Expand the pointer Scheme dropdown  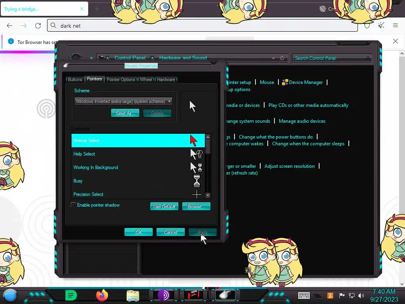point(123,101)
